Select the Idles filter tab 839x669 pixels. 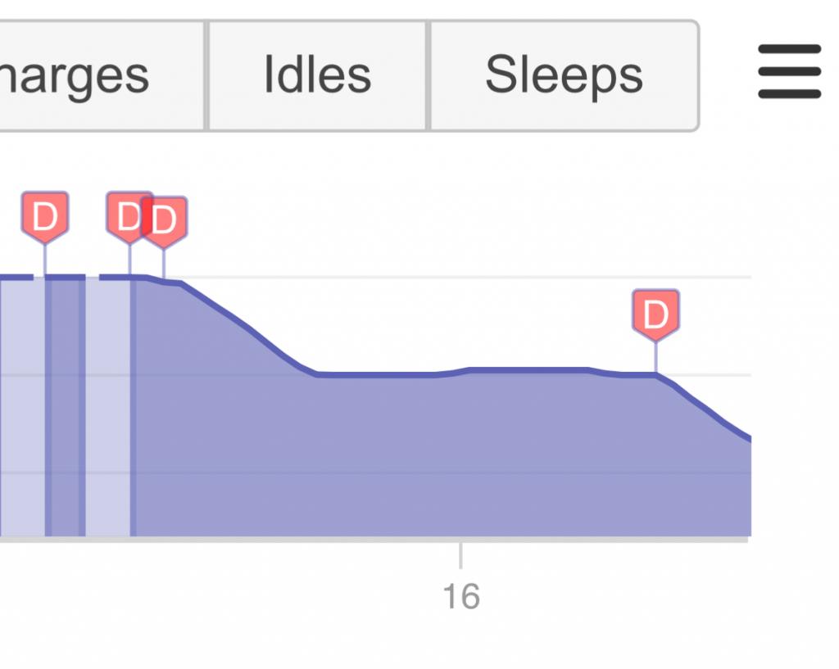coord(317,75)
